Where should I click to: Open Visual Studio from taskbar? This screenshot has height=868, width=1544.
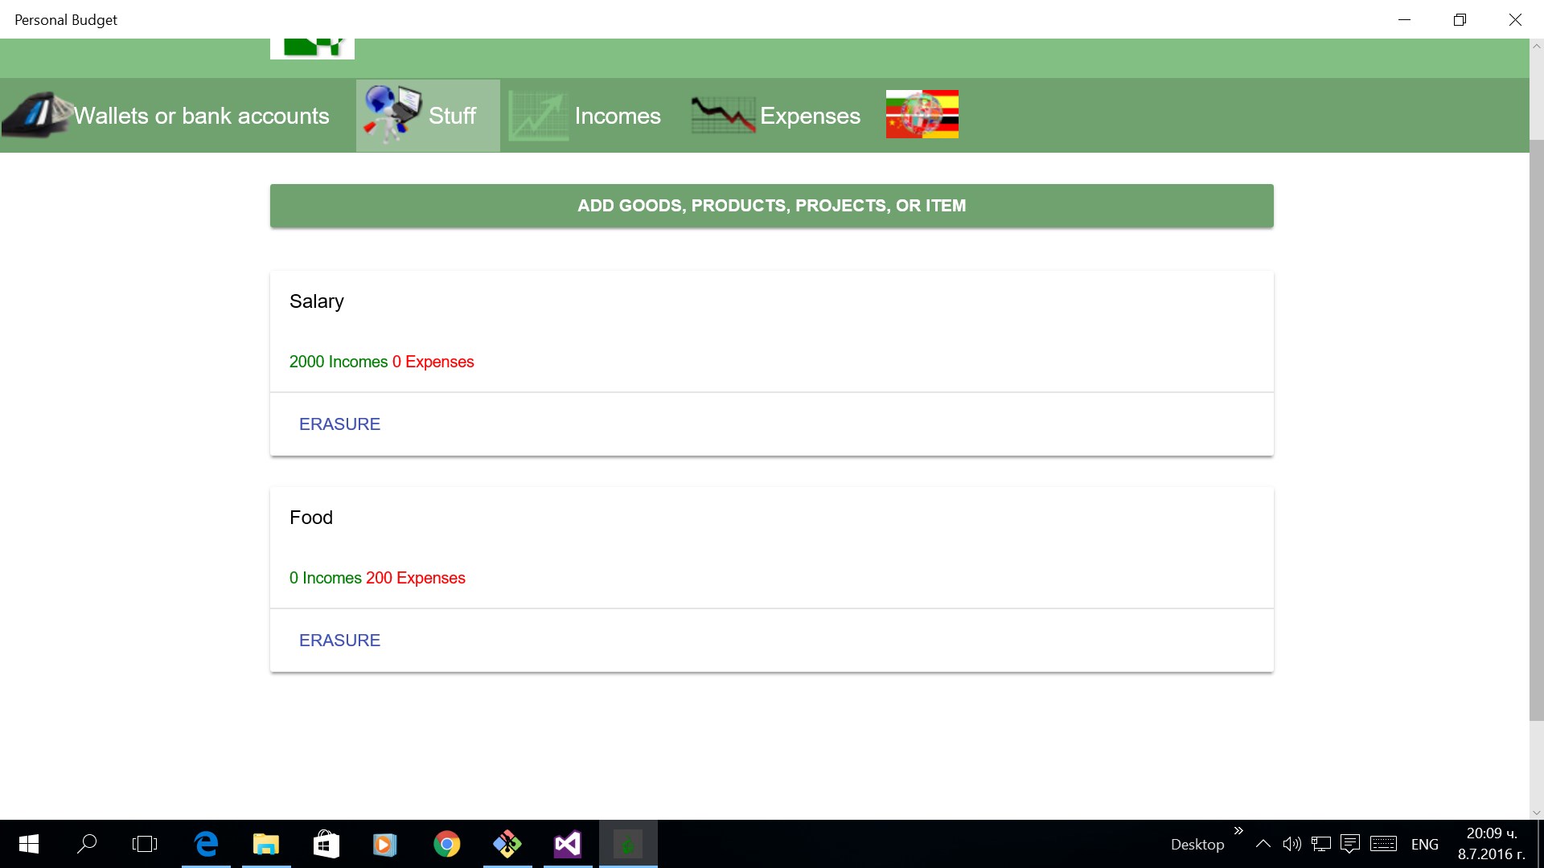tap(567, 844)
